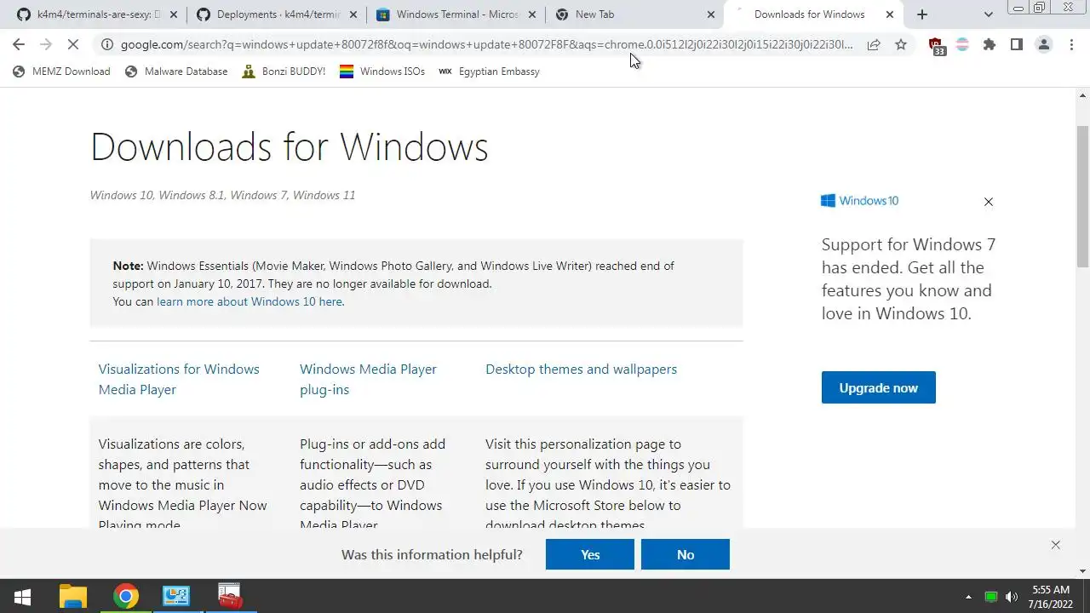The image size is (1090, 613).
Task: Close the Downloads for Windows tab
Action: pos(890,14)
